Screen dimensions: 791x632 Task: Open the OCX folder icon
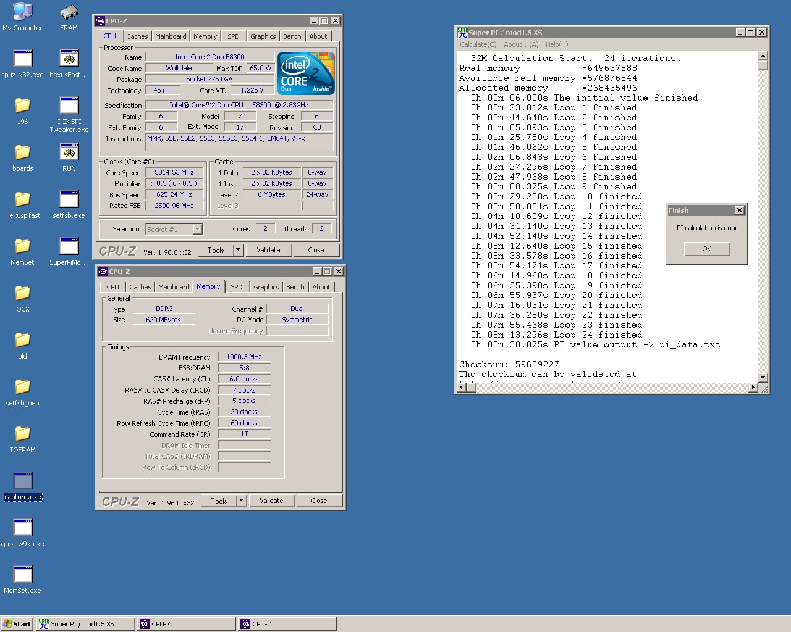coord(22,299)
